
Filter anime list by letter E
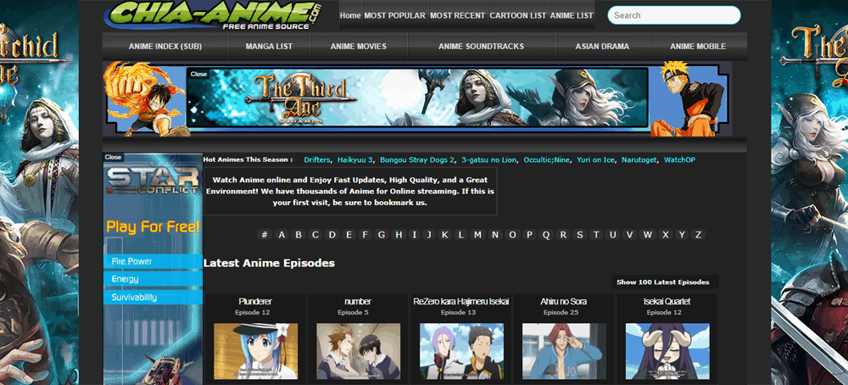[x=349, y=235]
